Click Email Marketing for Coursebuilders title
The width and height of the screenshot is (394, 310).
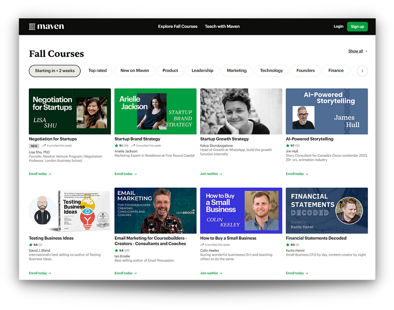pyautogui.click(x=150, y=241)
